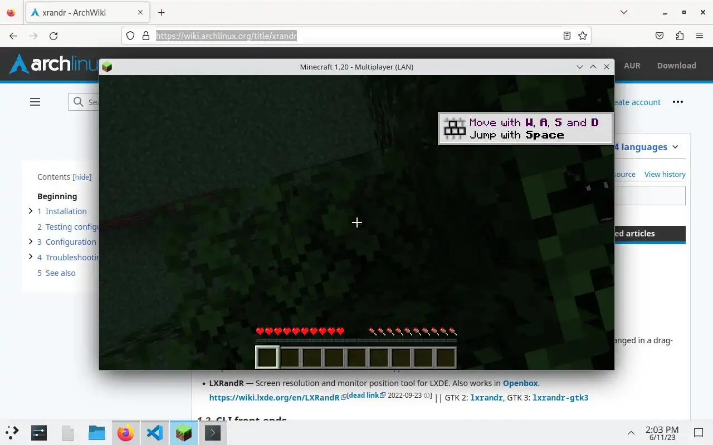Switch to Minecraft from the taskbar
The height and width of the screenshot is (445, 713).
pos(184,433)
